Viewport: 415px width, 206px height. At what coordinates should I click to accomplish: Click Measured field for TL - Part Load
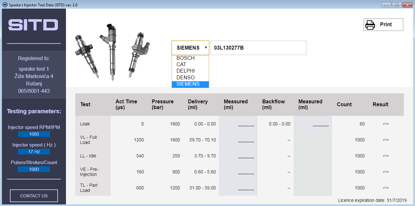point(246,188)
